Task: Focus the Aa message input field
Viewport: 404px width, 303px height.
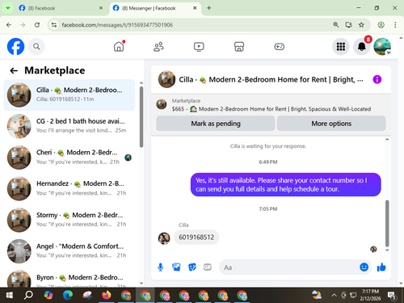Action: pyautogui.click(x=288, y=267)
